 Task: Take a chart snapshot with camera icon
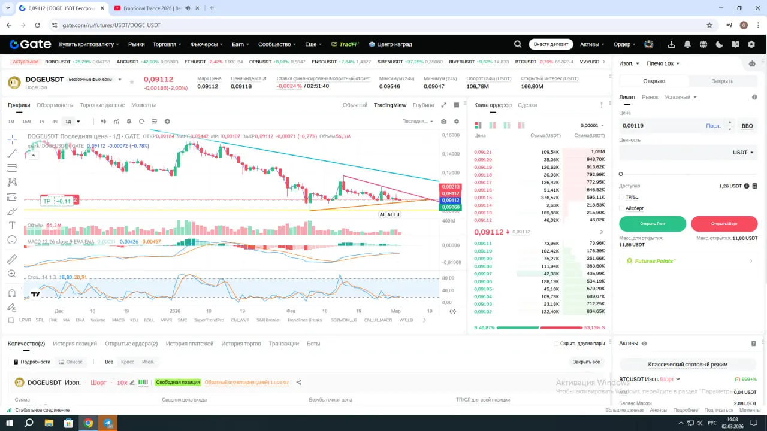(x=443, y=122)
